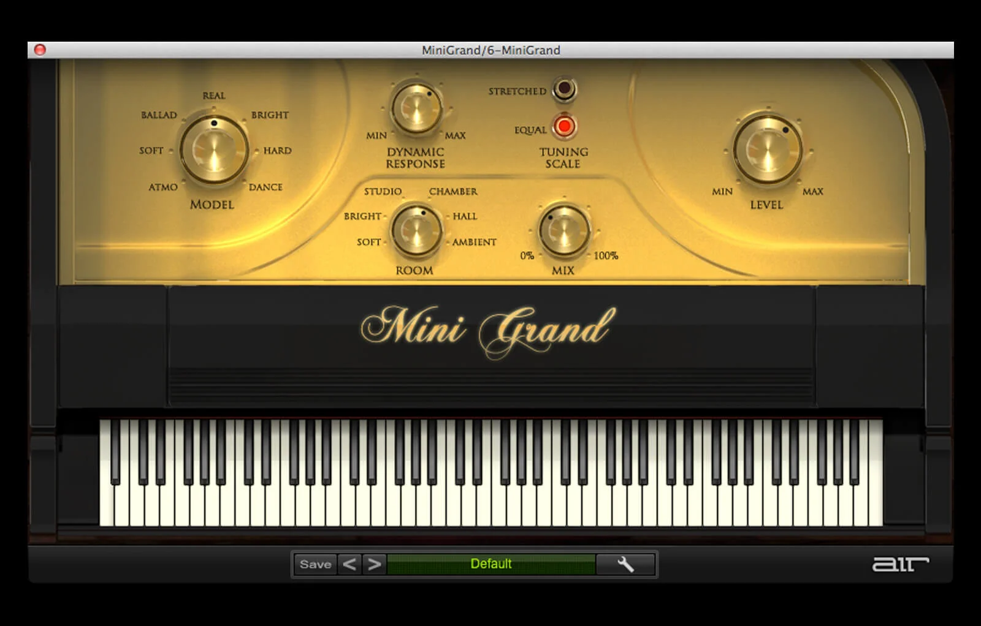This screenshot has height=626, width=981.
Task: Click the reverb Mix knob
Action: click(x=563, y=230)
